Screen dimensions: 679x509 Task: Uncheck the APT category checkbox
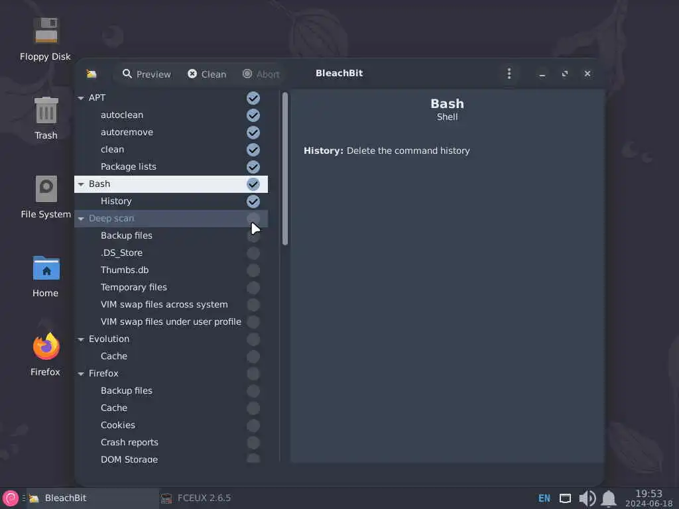coord(253,98)
